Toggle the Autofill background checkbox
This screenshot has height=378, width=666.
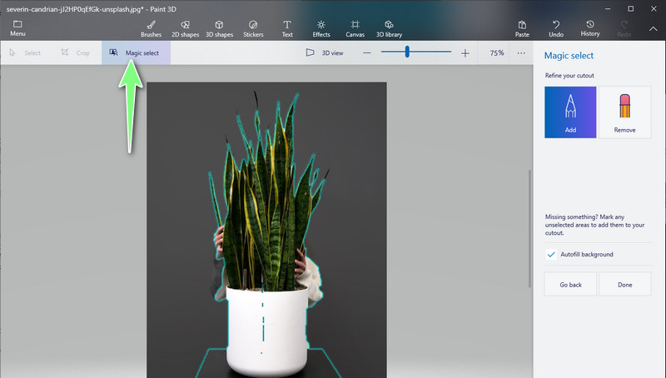click(551, 254)
